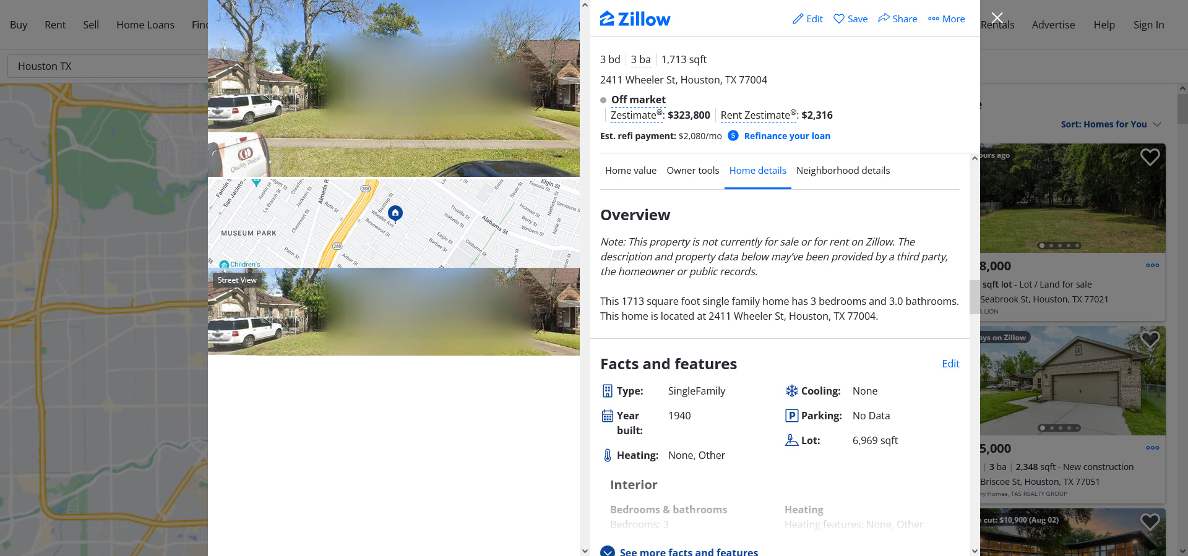Click scroll-down arrow of details panel
Viewport: 1188px width, 556px height.
point(975,550)
